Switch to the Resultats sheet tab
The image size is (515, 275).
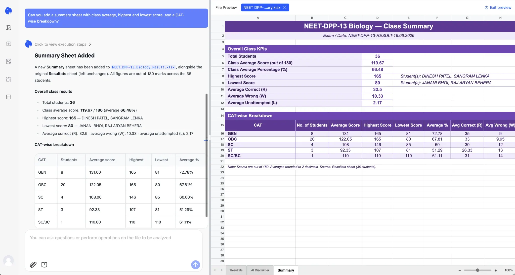pyautogui.click(x=236, y=270)
